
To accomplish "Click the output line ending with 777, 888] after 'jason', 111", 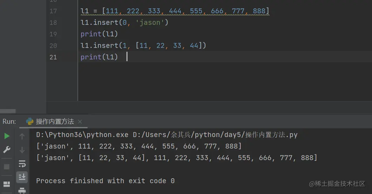I will (x=139, y=146).
